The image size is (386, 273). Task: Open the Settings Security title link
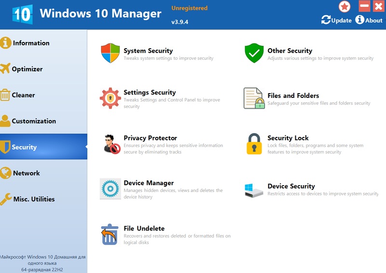click(x=150, y=92)
